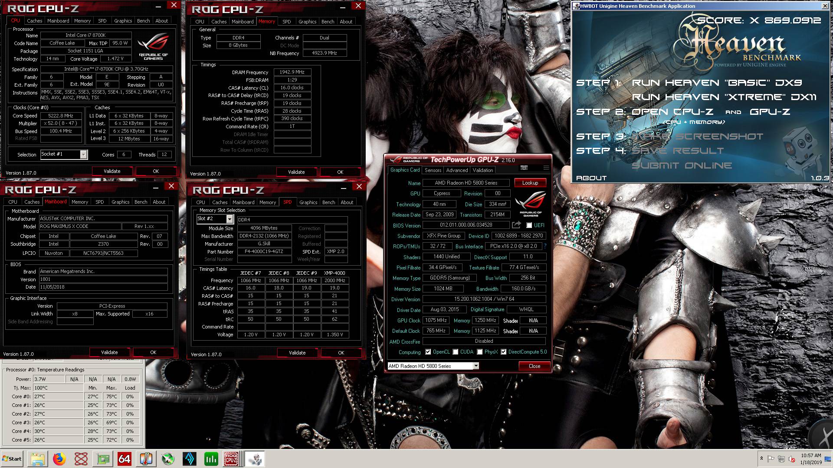Click the muted volume tray icon
The image size is (833, 468).
tap(792, 458)
